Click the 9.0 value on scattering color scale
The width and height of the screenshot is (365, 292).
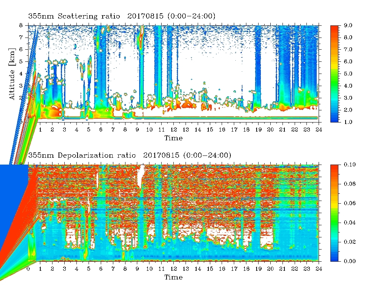point(348,25)
